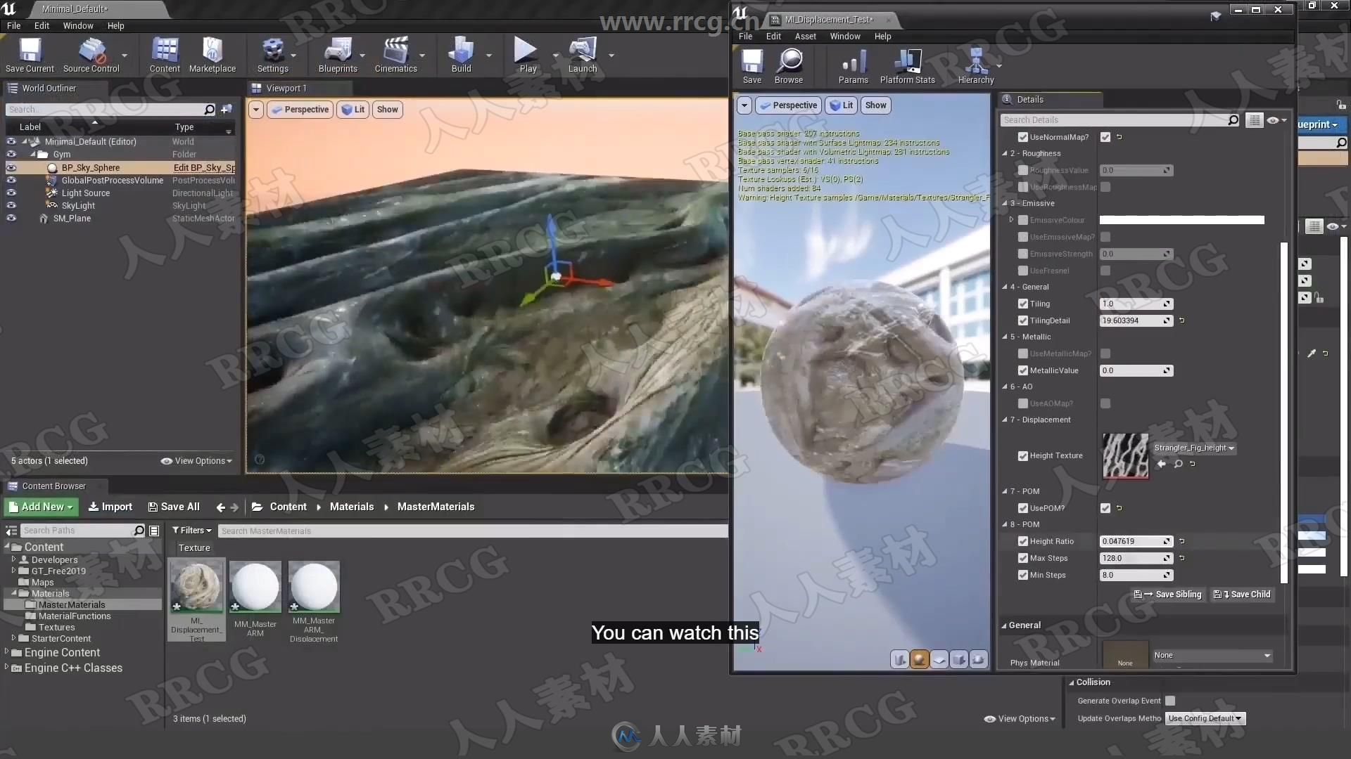Collapse the 2 - Roughness section
Viewport: 1351px width, 759px height.
pos(1005,153)
